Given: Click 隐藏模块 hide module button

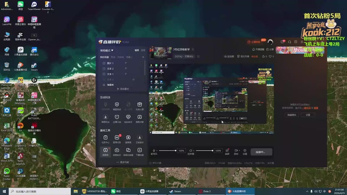Looking at the screenshot, I should pyautogui.click(x=291, y=115).
